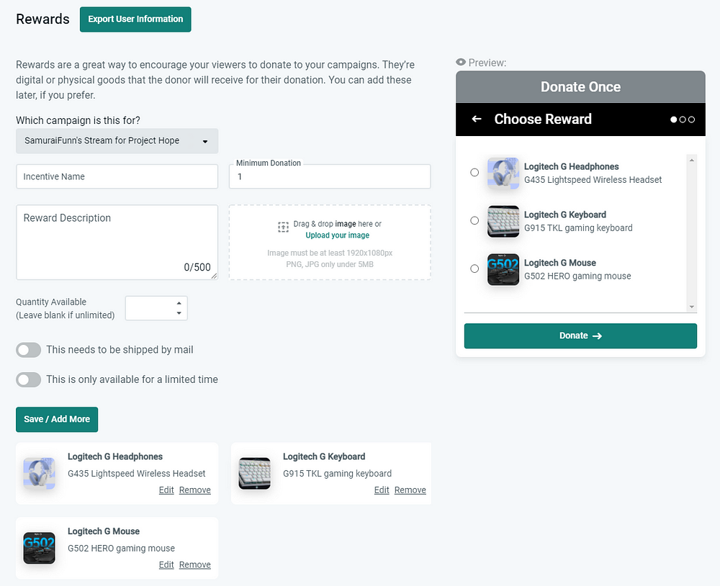This screenshot has width=720, height=586.
Task: Toggle 'This needs to be shipped by mail'
Action: tap(29, 350)
